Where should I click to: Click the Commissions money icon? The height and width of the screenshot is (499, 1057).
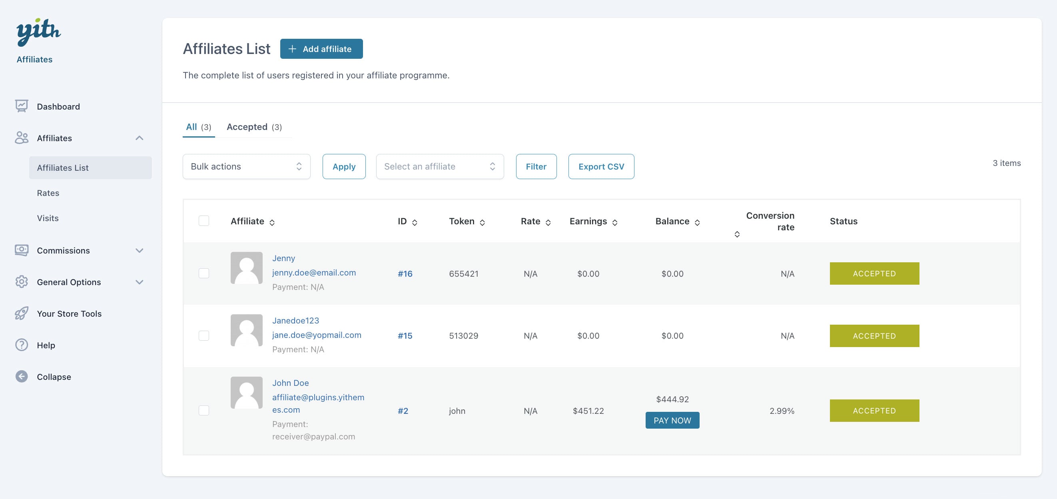21,250
